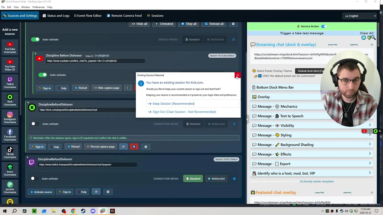Expand the Message - Styling section
This screenshot has height=215, width=383.
(311, 135)
